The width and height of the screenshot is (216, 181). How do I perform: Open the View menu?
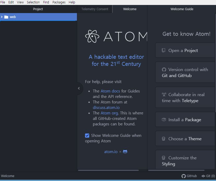(x=20, y=2)
